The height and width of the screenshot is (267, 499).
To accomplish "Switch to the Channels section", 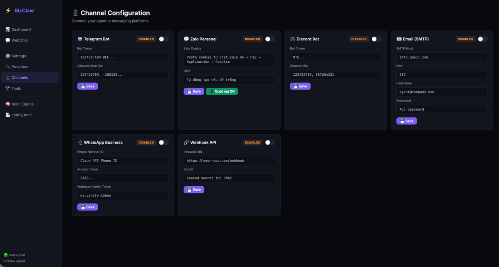I will click(17, 77).
